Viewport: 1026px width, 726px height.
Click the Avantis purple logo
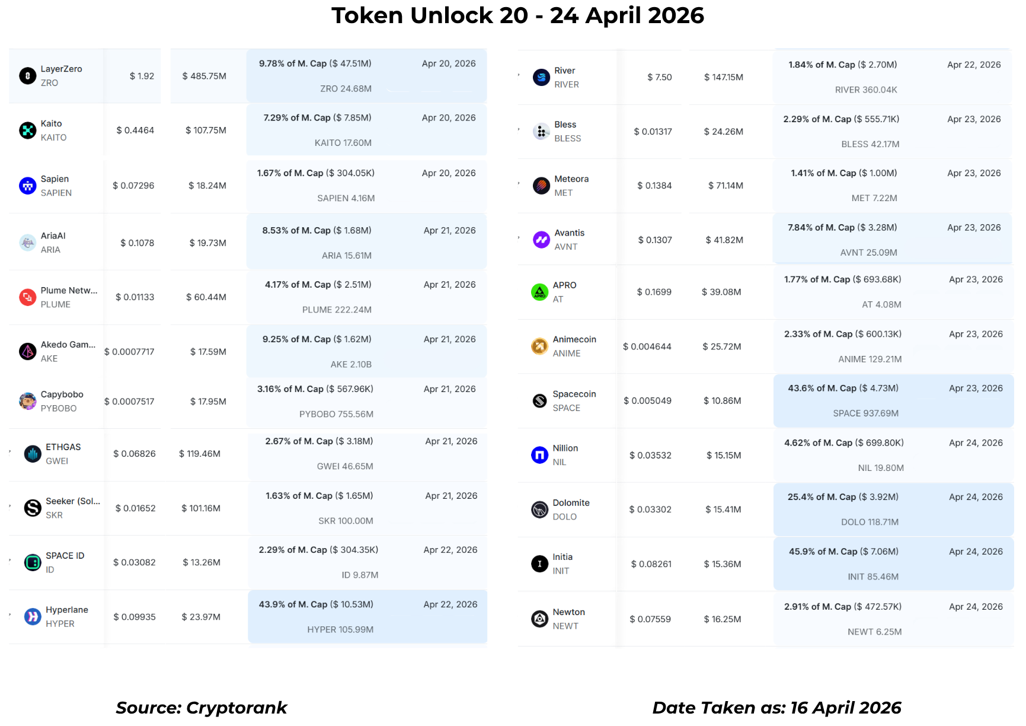[x=541, y=240]
